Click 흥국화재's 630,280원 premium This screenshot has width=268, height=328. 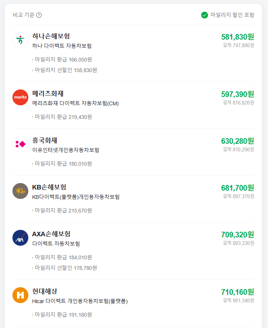tap(237, 141)
